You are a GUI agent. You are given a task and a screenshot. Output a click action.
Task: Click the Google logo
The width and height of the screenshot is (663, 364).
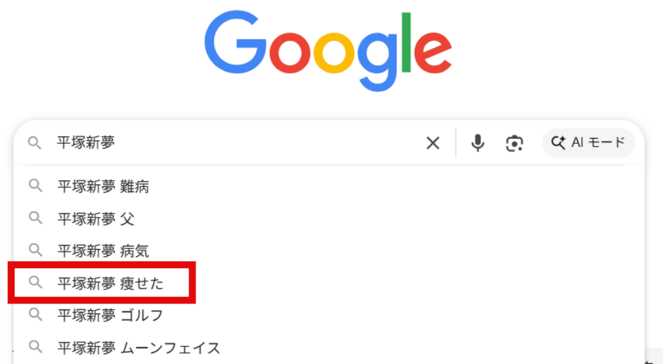[328, 51]
